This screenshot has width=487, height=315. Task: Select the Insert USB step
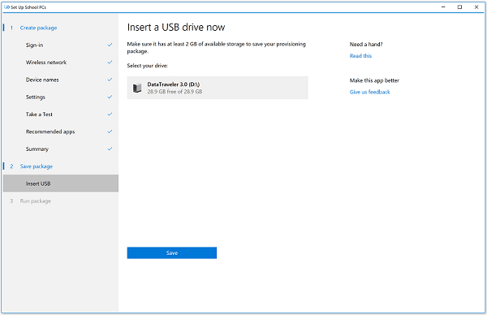61,183
